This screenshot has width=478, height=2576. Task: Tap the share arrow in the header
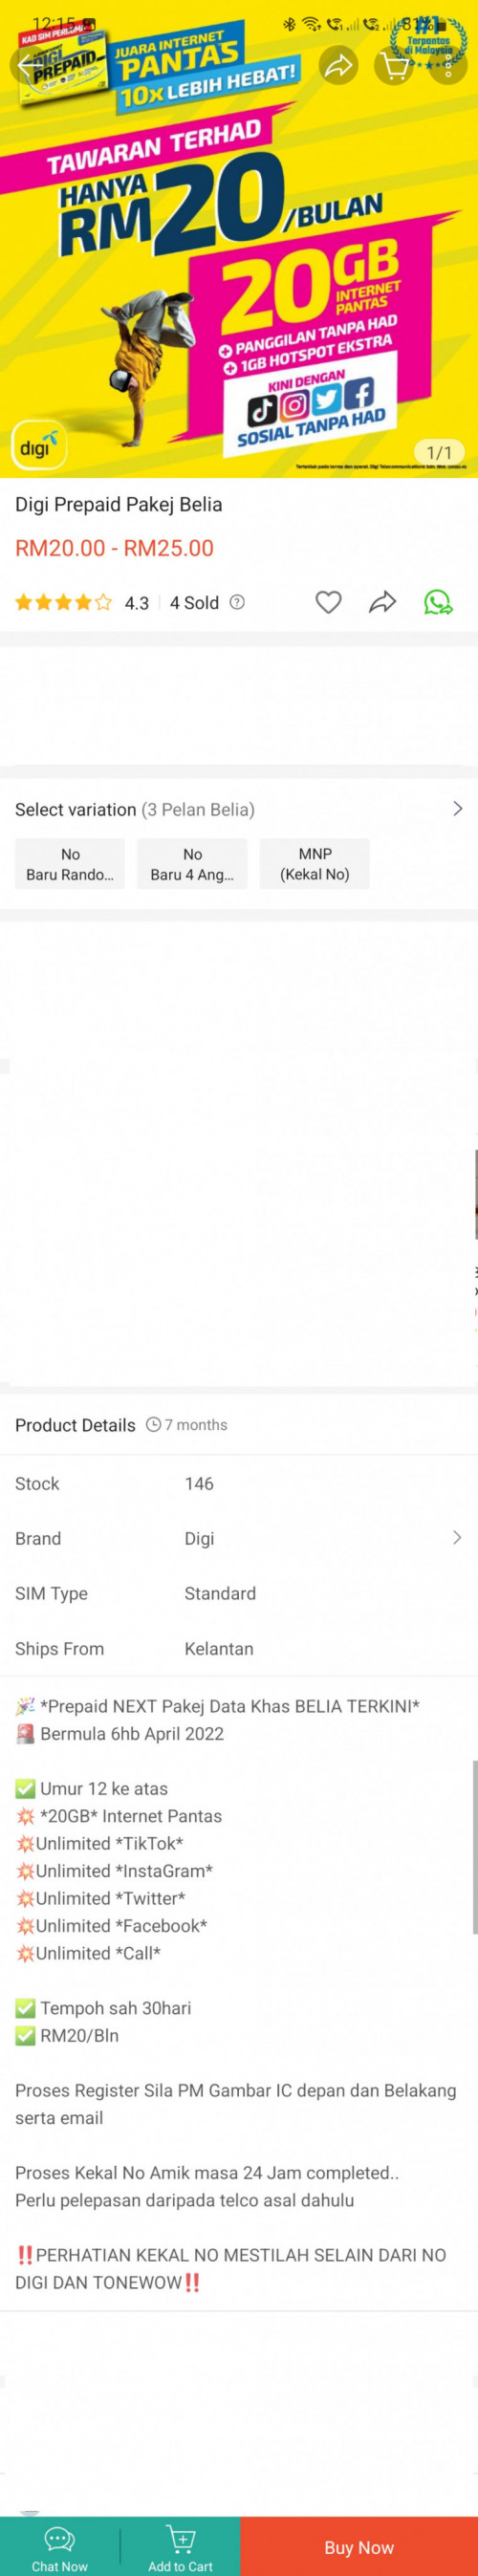(339, 66)
